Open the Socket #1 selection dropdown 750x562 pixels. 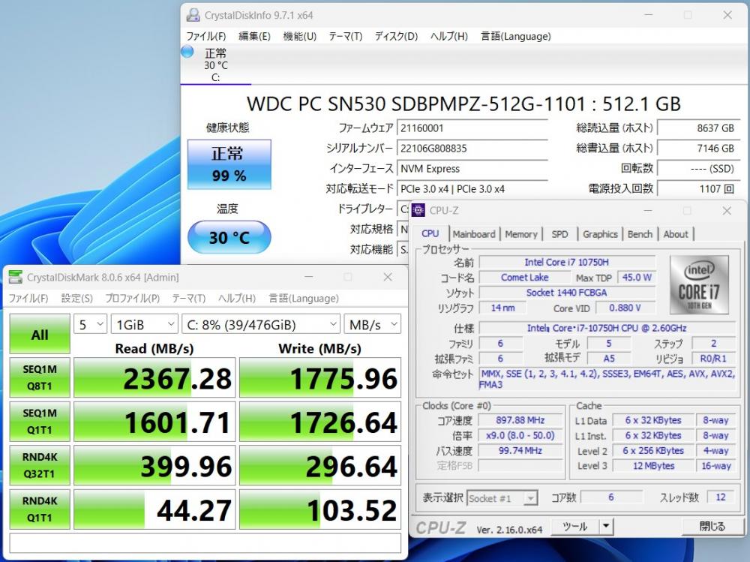pos(502,498)
